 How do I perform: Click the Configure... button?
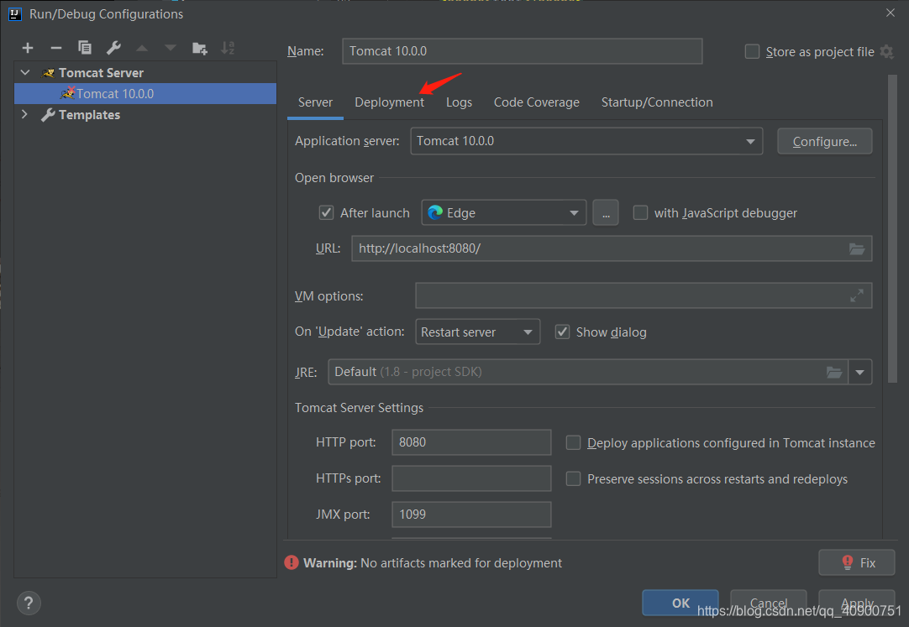(x=824, y=141)
